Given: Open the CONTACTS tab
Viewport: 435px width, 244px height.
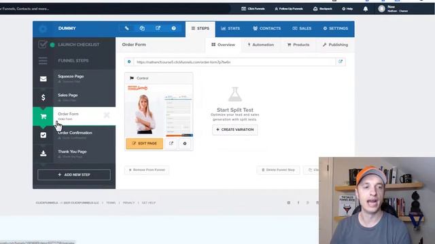Looking at the screenshot, I should (x=266, y=28).
